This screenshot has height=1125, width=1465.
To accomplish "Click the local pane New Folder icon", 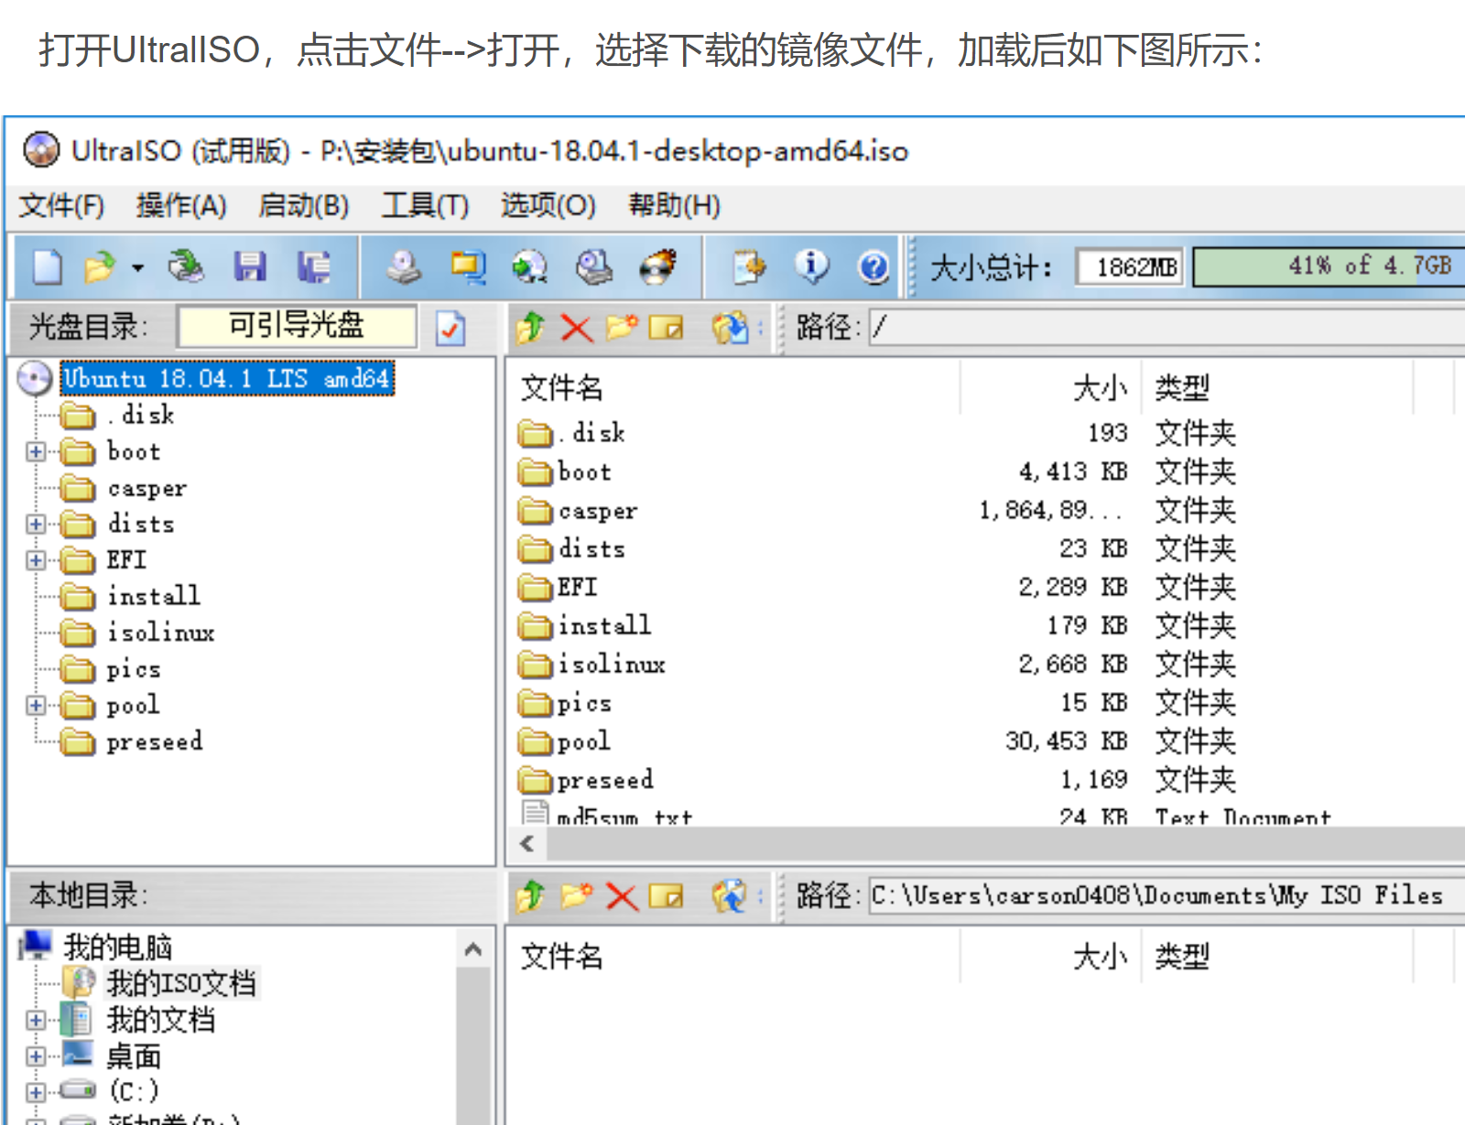I will click(577, 896).
